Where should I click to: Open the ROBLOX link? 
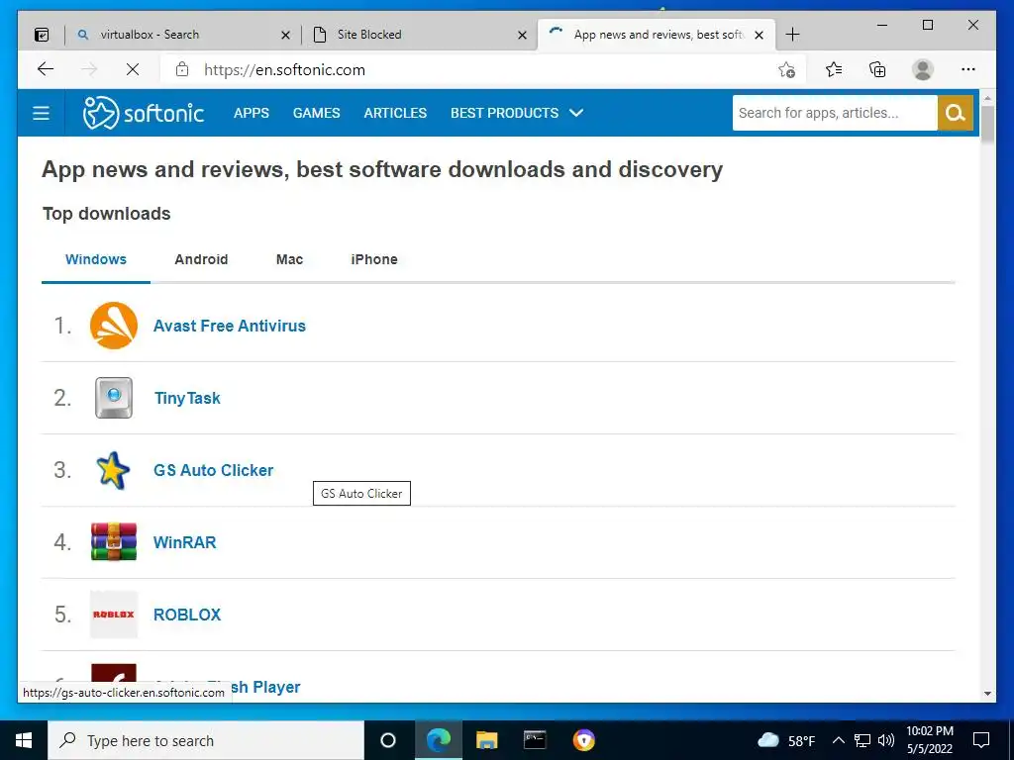187,615
